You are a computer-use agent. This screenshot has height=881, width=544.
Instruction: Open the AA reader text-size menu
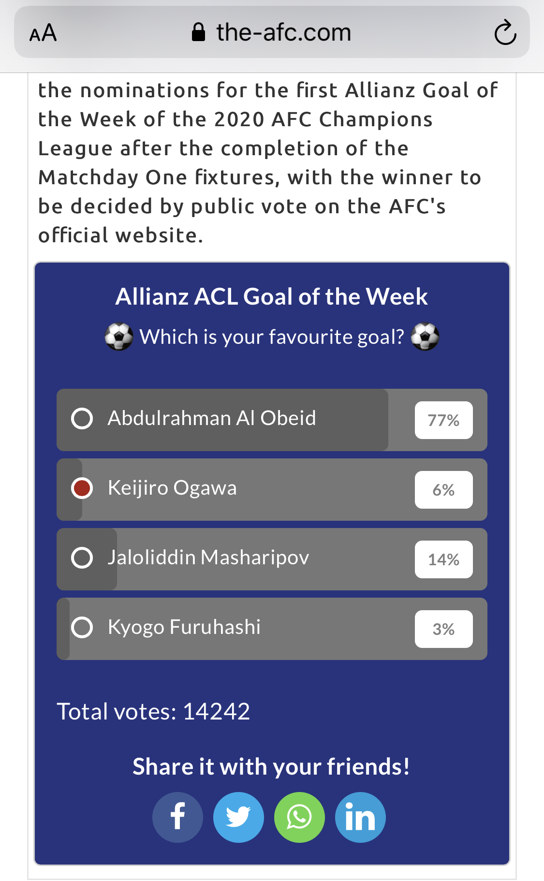[43, 33]
